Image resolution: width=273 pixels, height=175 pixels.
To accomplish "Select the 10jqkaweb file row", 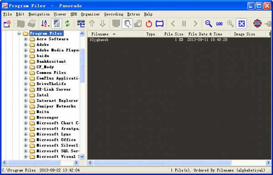I will tap(179, 40).
